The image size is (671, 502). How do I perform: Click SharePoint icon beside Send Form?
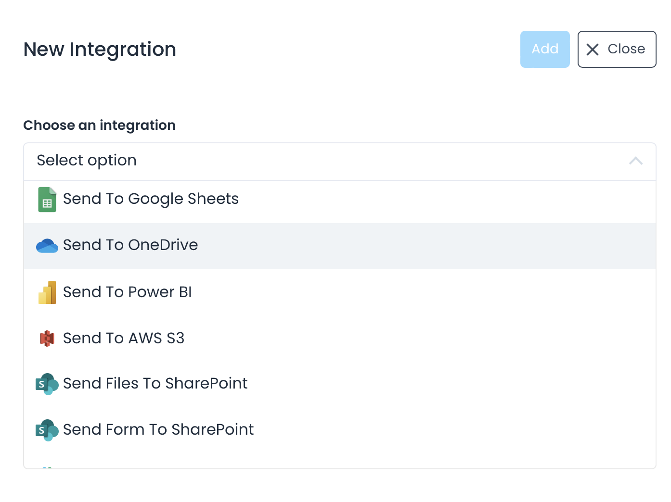tap(47, 430)
